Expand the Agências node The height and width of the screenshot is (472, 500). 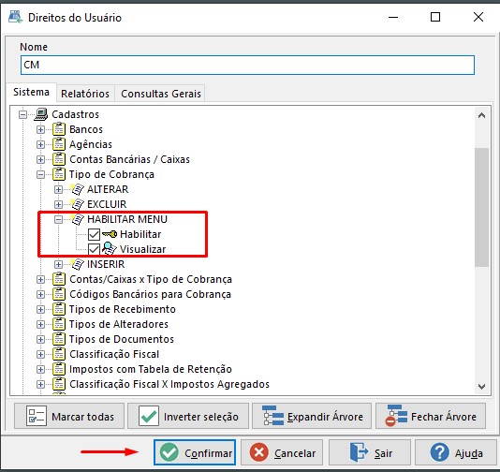[x=40, y=144]
